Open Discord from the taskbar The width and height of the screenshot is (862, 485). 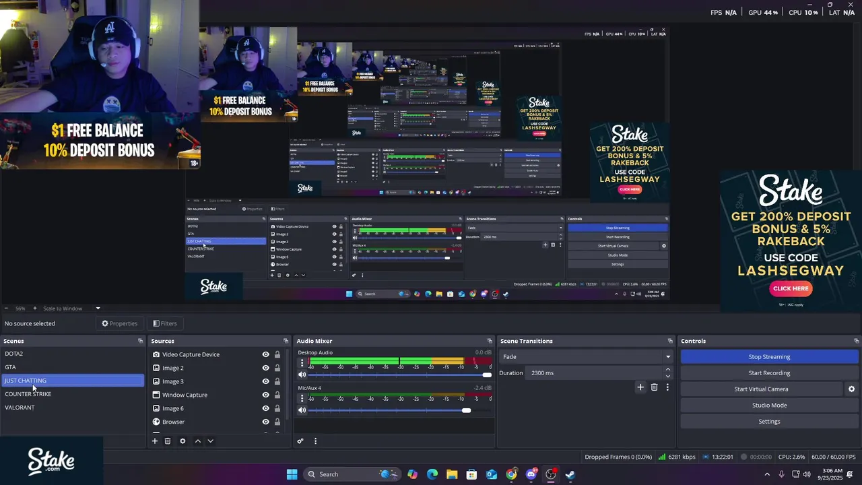pyautogui.click(x=531, y=474)
